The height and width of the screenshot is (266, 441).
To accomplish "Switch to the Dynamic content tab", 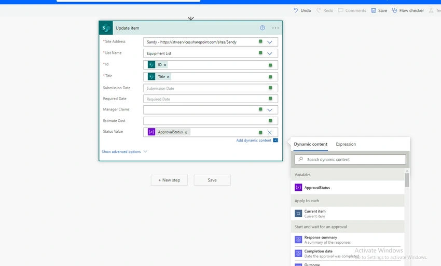I will coord(310,144).
